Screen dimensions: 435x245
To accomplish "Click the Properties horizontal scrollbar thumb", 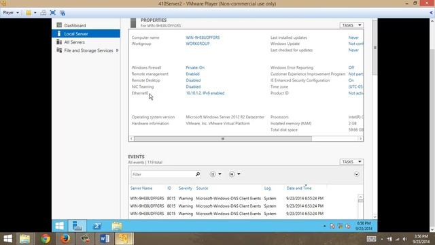I will [x=223, y=139].
